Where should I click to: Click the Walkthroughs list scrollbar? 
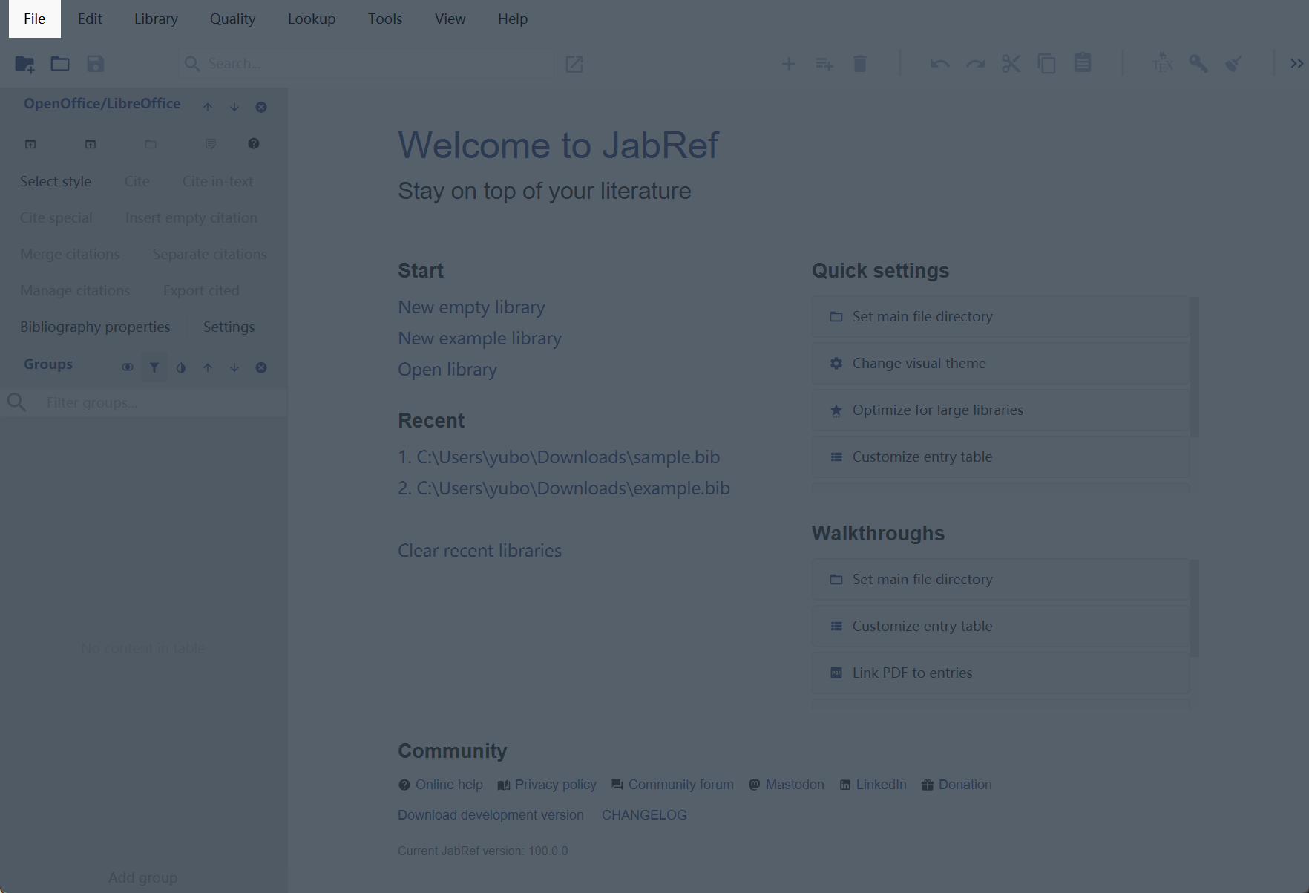pos(1195,608)
